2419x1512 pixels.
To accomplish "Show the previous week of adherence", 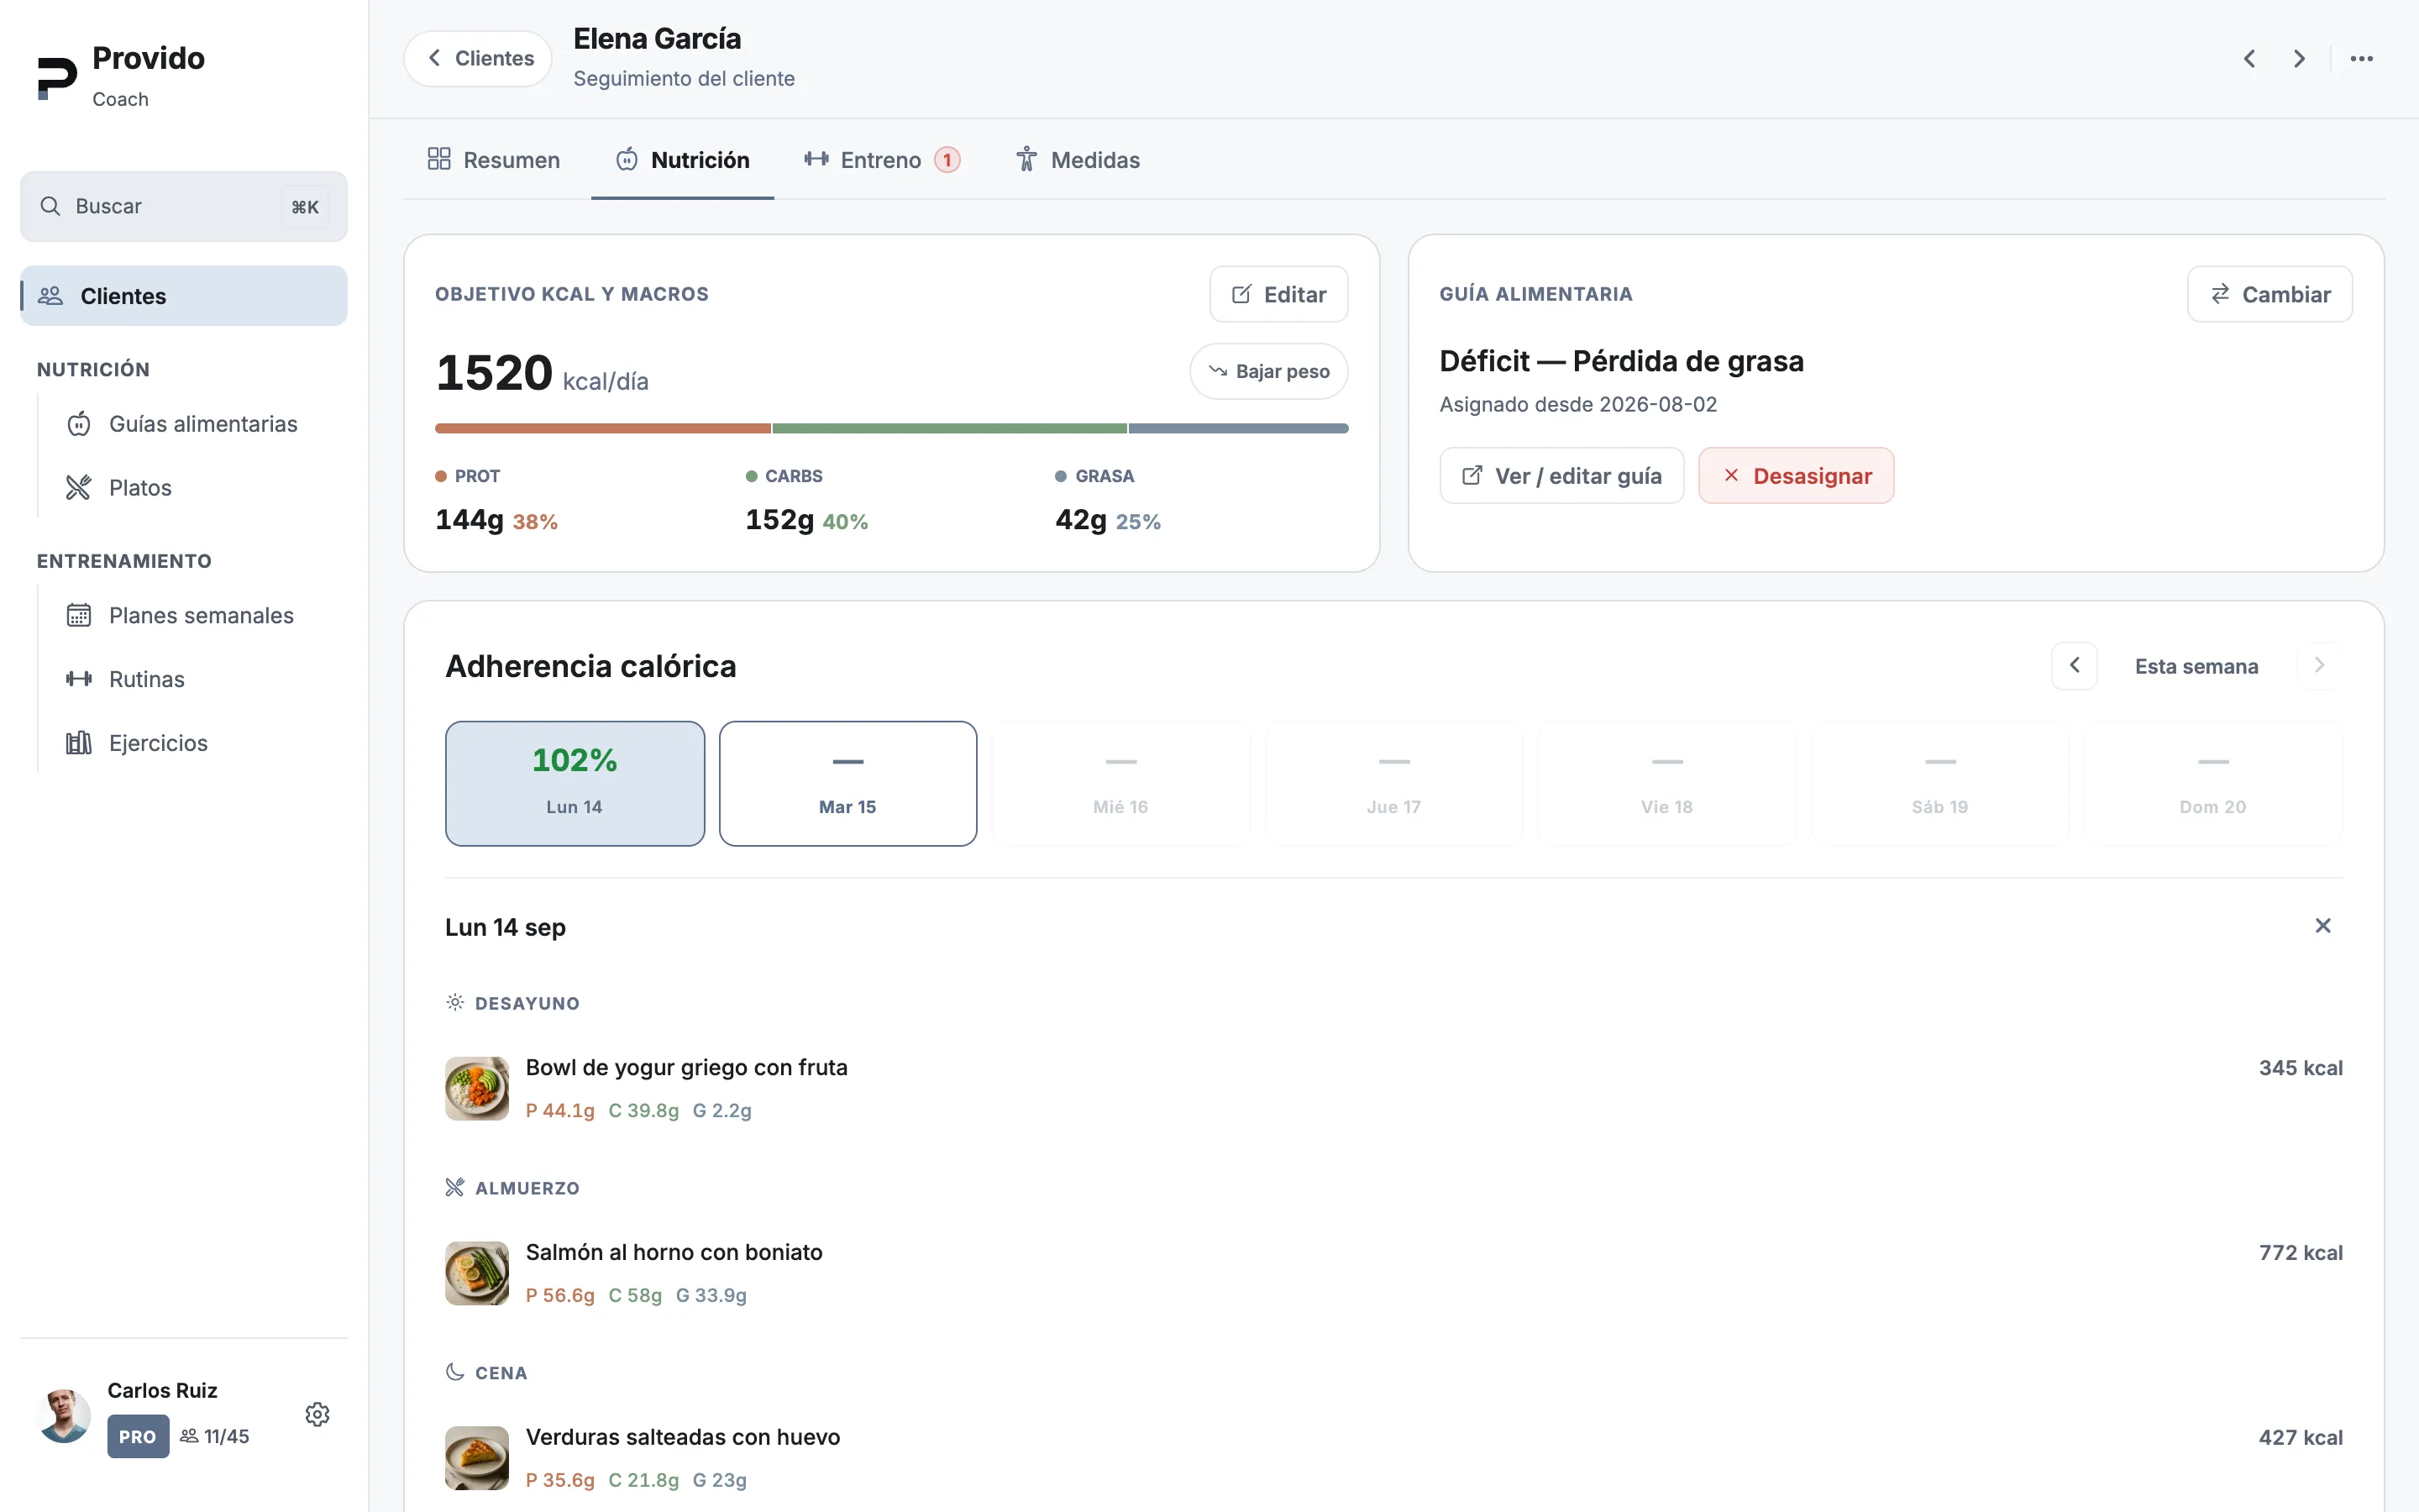I will pos(2074,666).
